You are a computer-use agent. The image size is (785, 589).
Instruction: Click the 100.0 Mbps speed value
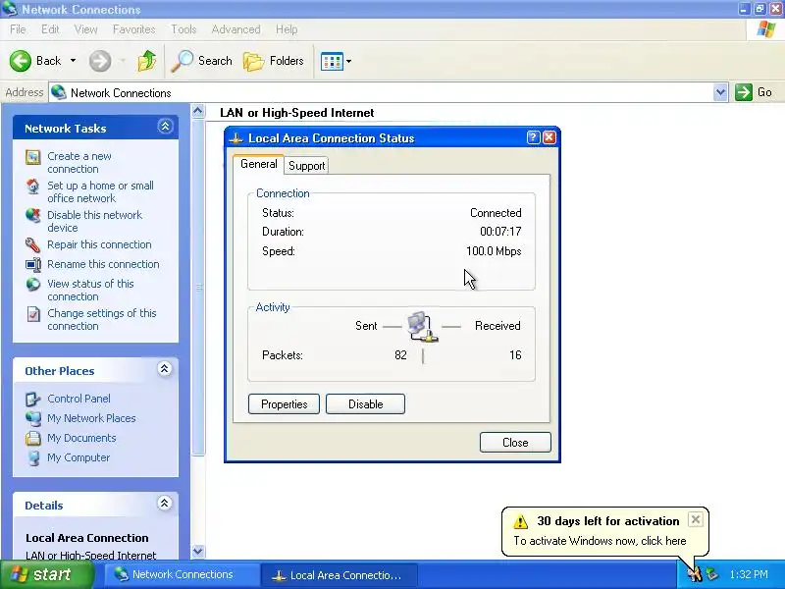click(x=494, y=251)
